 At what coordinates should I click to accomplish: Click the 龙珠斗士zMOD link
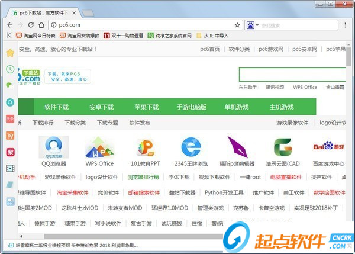80,208
